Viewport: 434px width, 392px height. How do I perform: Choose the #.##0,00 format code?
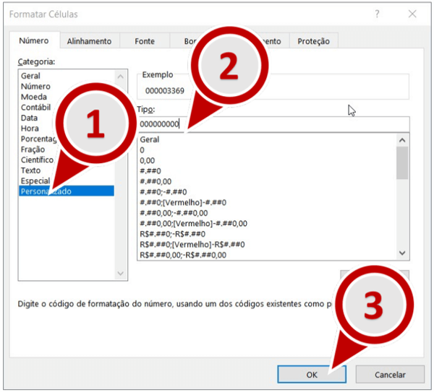[x=156, y=181]
